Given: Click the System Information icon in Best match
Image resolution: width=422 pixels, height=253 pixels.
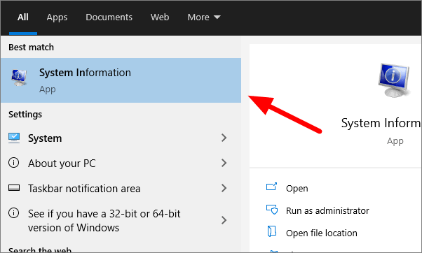Looking at the screenshot, I should (19, 78).
